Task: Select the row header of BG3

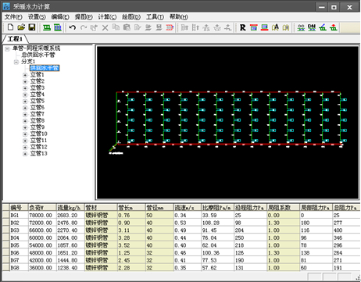Action: coord(5,230)
